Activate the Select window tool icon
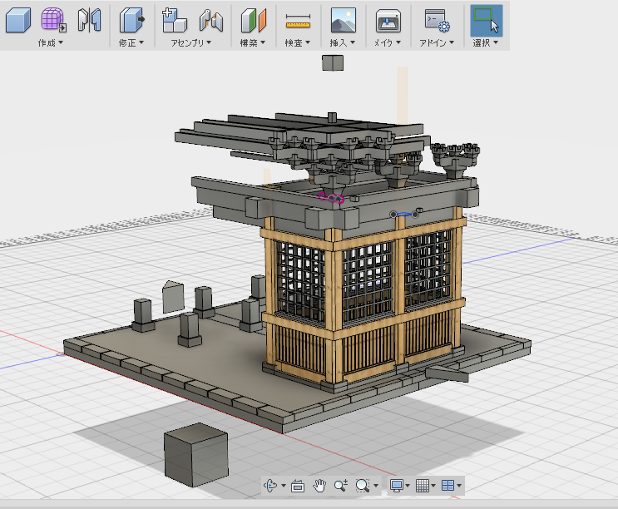Viewport: 618px width, 509px height. click(487, 21)
